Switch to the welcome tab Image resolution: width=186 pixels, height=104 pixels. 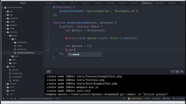[135, 3]
